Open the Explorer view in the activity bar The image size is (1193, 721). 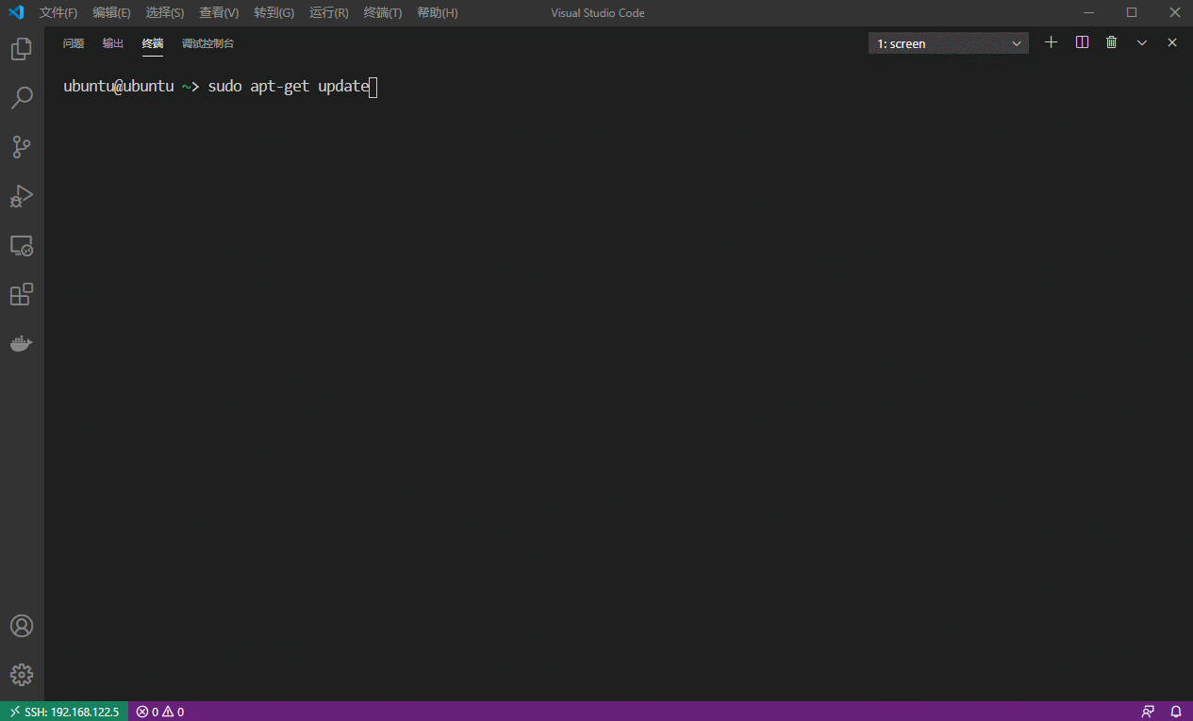[22, 49]
